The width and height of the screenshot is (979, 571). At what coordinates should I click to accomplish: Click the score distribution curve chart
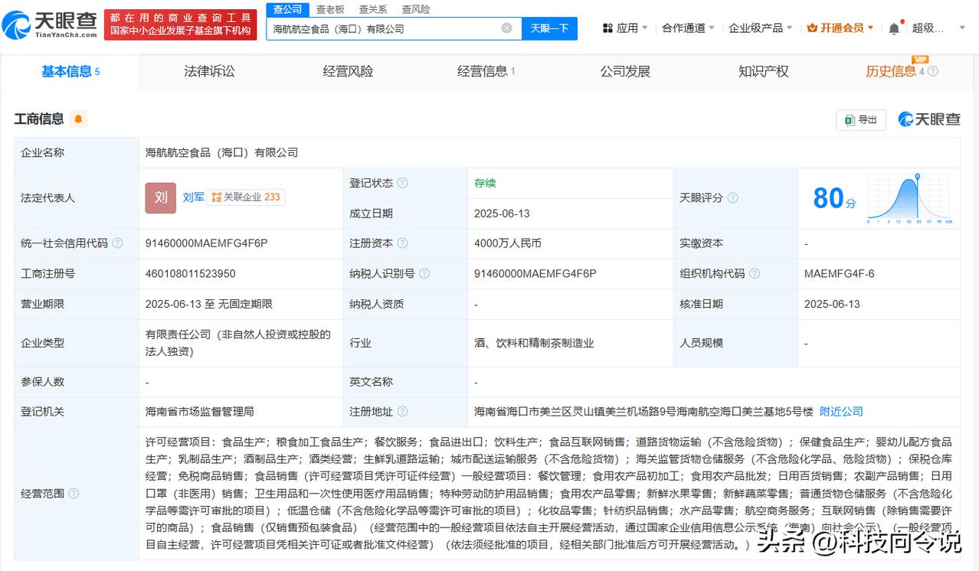[x=909, y=198]
